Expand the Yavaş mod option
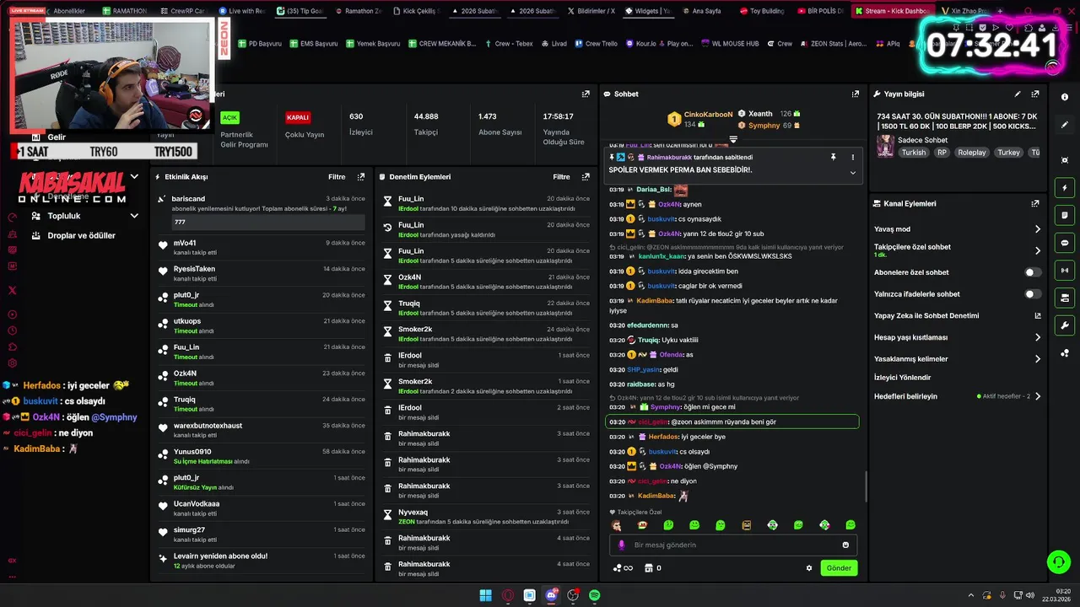Viewport: 1080px width, 607px height. point(1038,229)
